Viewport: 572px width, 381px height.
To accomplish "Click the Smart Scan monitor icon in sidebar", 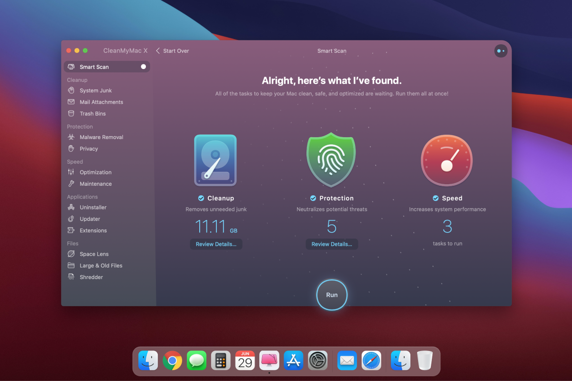I will tap(71, 67).
